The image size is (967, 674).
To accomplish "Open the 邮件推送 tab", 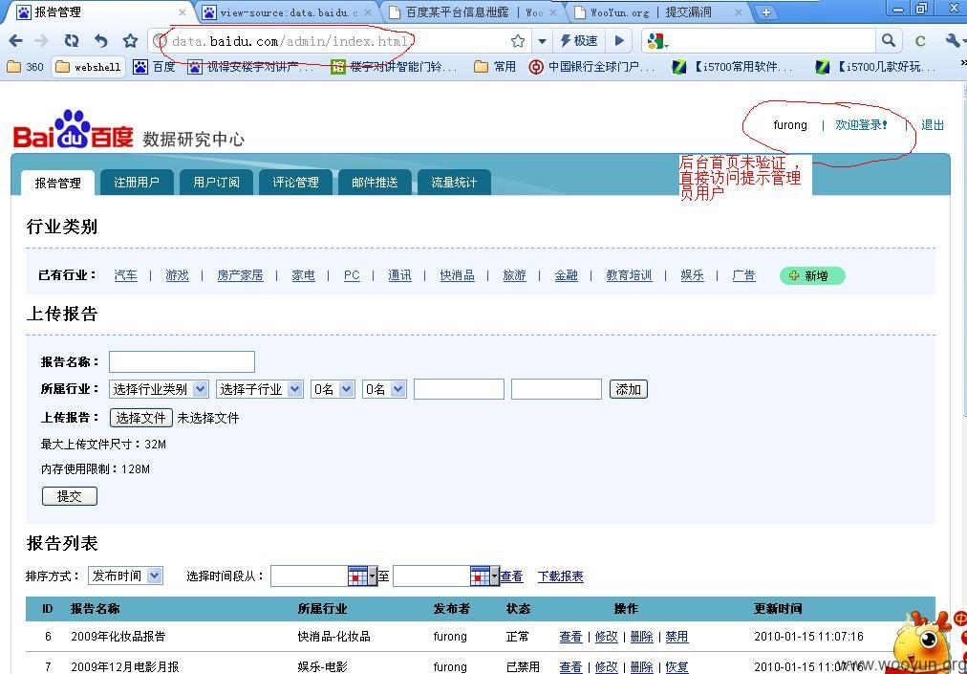I will pos(375,182).
